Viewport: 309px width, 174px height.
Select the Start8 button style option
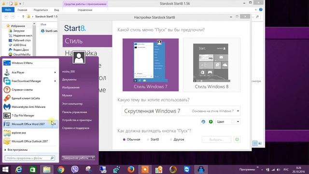153,140
